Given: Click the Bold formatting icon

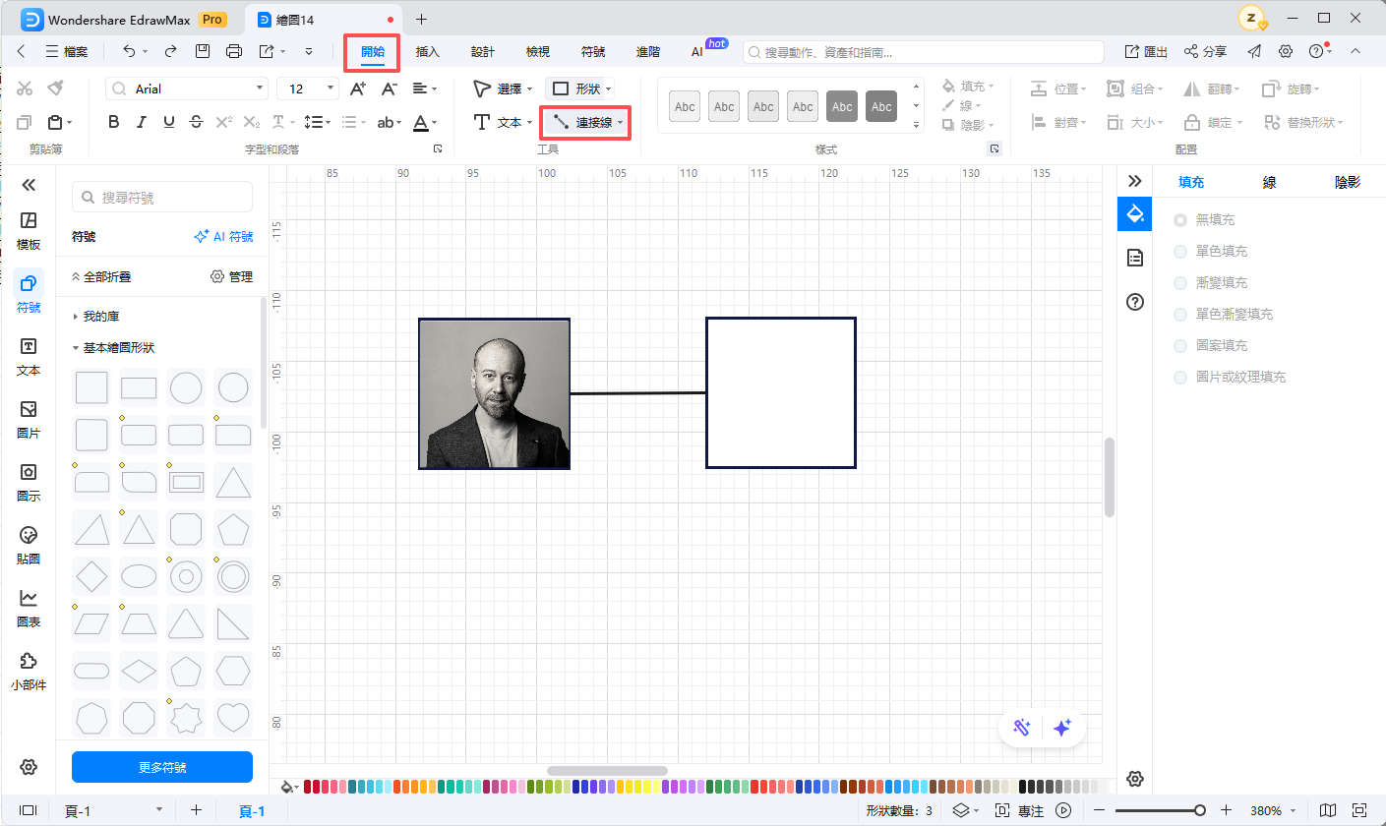Looking at the screenshot, I should coord(114,123).
